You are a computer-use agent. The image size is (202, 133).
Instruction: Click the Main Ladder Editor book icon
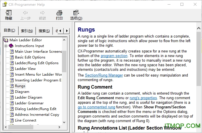pos(6,40)
